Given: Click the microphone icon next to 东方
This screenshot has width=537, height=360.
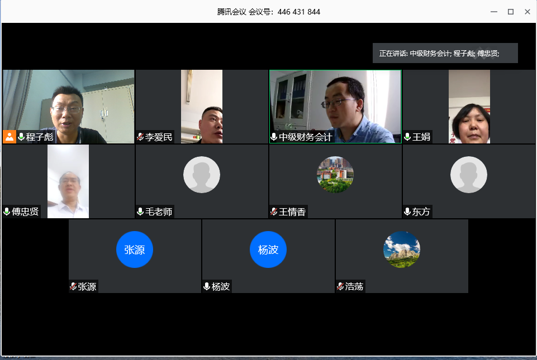Looking at the screenshot, I should pyautogui.click(x=407, y=212).
